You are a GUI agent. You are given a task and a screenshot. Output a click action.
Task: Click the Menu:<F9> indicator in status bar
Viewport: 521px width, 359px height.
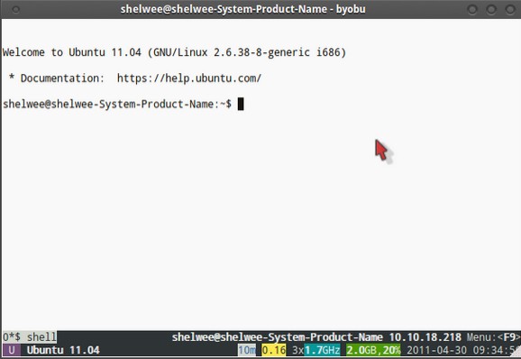(x=493, y=337)
